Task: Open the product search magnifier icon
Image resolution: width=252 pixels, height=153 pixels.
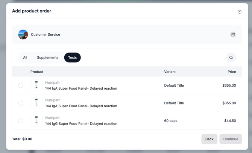Action: pyautogui.click(x=231, y=57)
